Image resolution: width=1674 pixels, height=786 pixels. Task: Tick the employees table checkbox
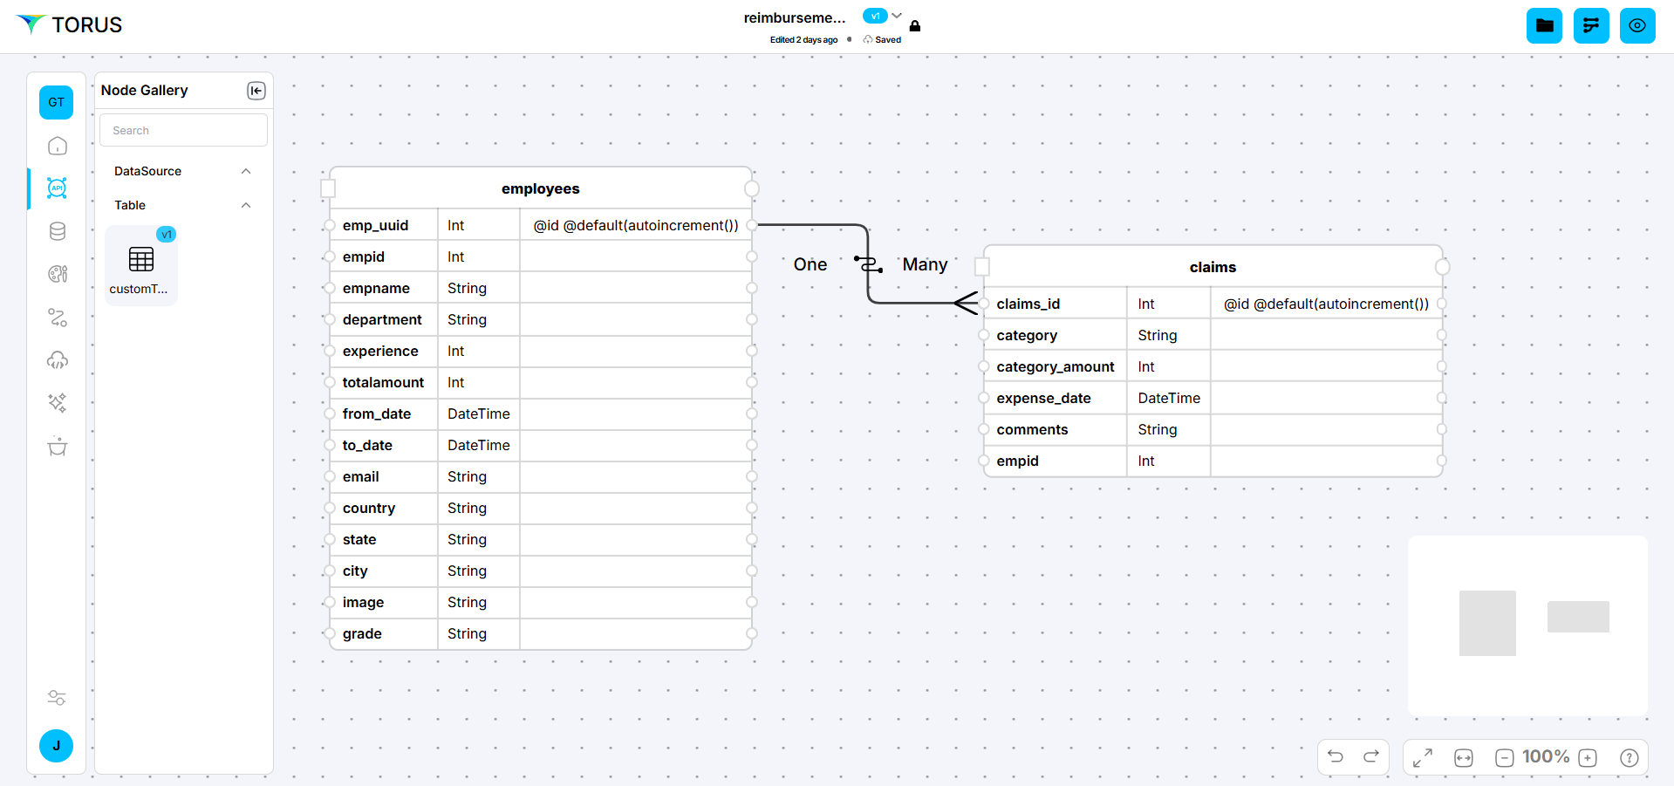click(x=328, y=188)
